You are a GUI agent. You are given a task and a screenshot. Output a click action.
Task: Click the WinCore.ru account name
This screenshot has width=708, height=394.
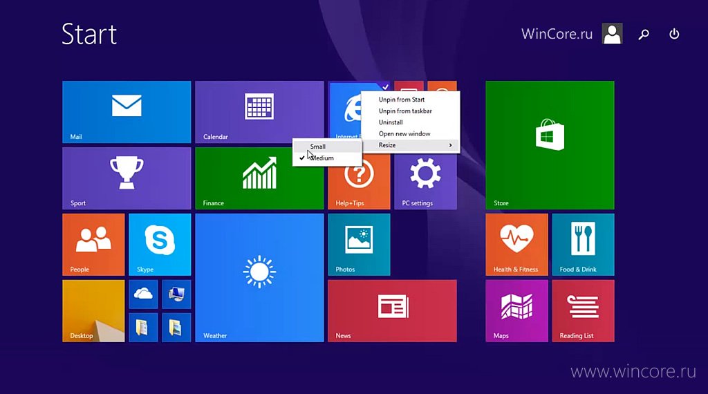[x=557, y=34]
